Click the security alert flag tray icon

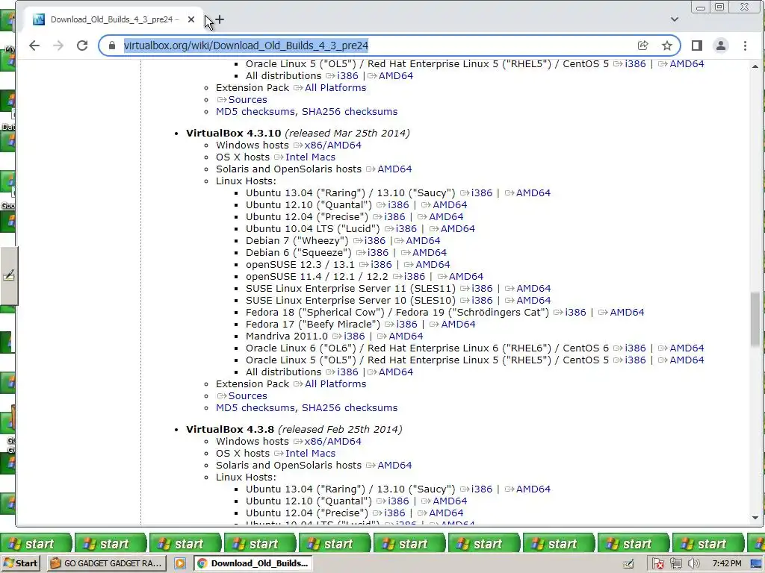[x=657, y=564]
